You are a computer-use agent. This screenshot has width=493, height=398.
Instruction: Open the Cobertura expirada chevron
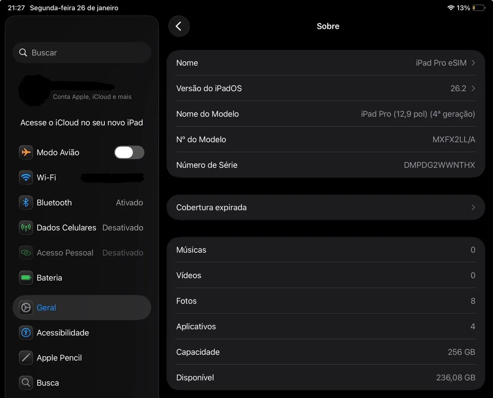[x=473, y=207]
